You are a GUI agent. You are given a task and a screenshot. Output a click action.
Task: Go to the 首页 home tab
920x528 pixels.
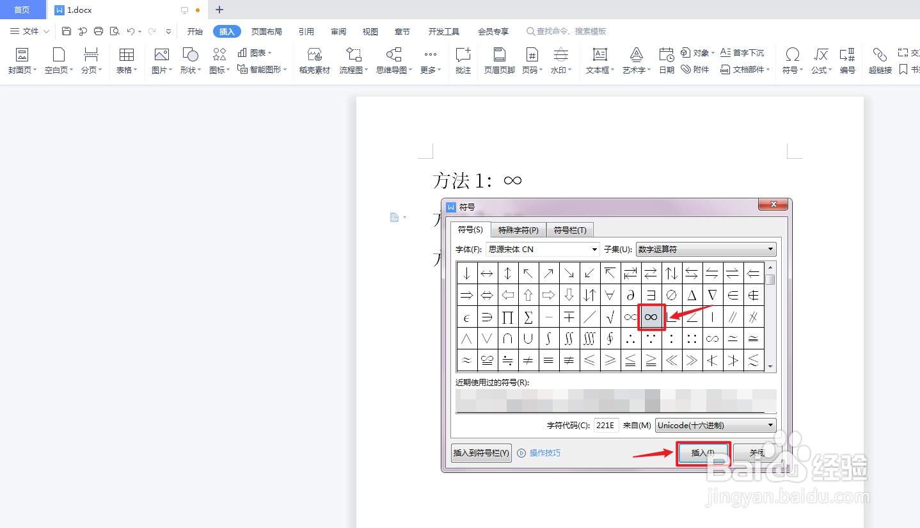coord(22,10)
